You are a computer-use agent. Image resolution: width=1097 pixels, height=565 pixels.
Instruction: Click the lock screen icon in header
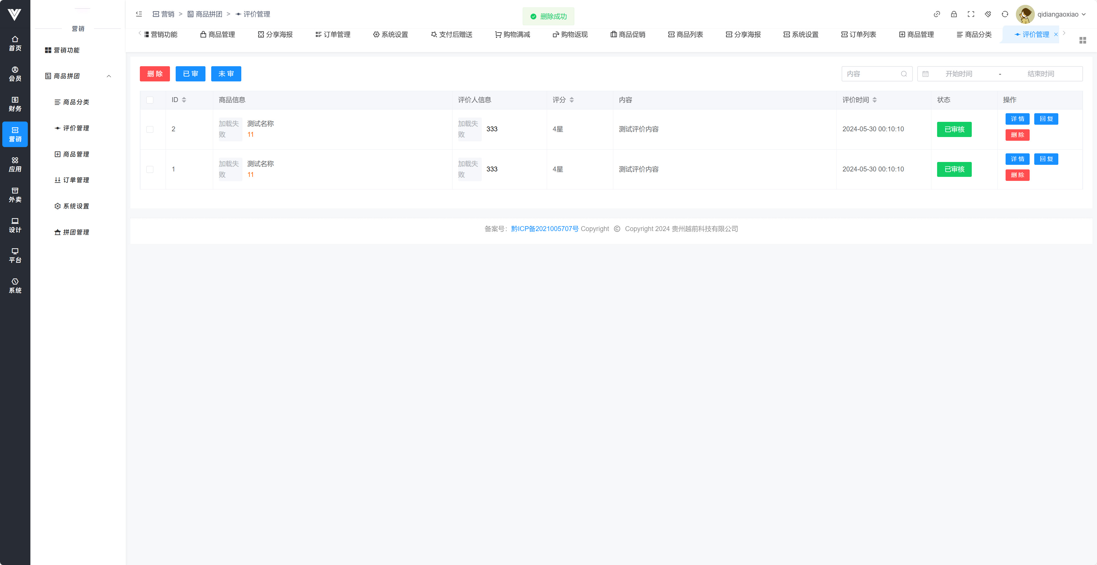[953, 14]
